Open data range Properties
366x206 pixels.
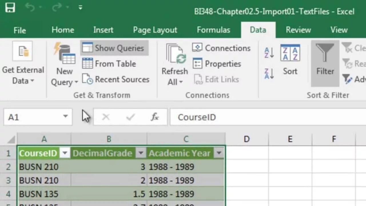coord(217,64)
